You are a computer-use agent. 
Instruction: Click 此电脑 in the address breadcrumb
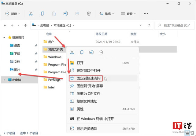point(45,25)
